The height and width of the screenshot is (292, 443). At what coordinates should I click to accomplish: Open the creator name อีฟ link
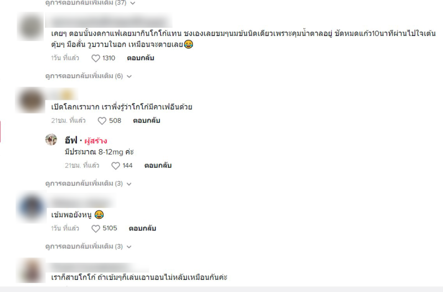71,140
